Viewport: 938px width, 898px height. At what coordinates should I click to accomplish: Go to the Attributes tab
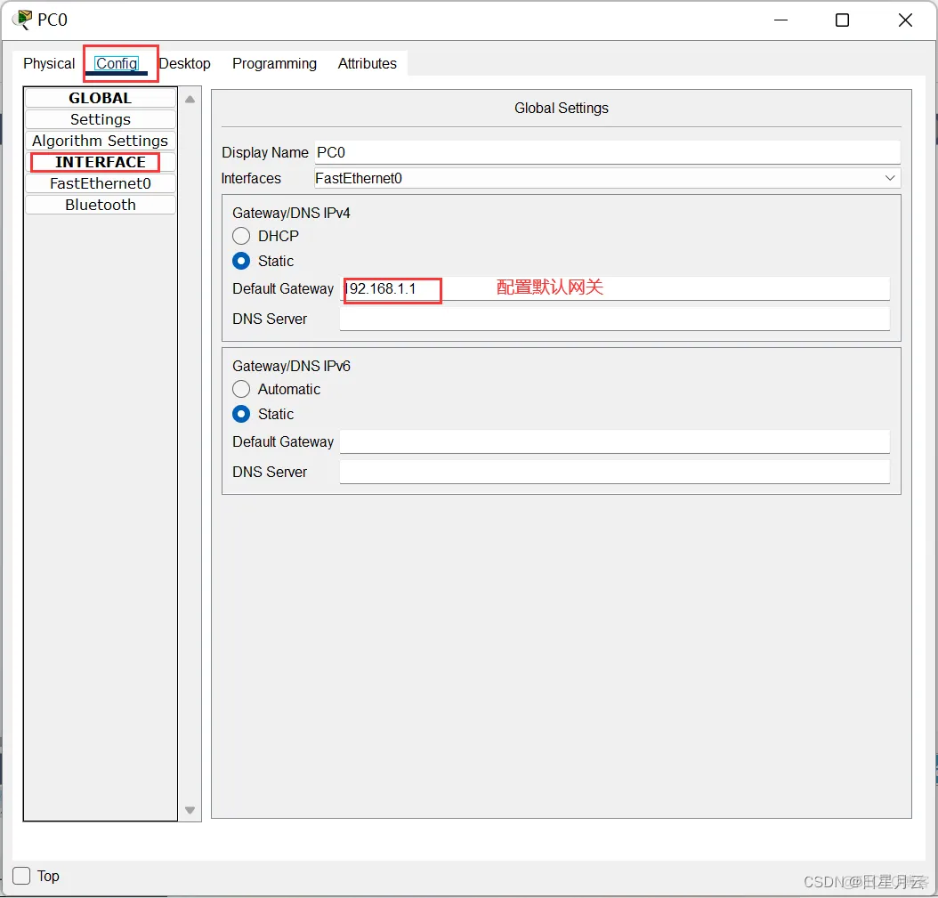pyautogui.click(x=368, y=63)
